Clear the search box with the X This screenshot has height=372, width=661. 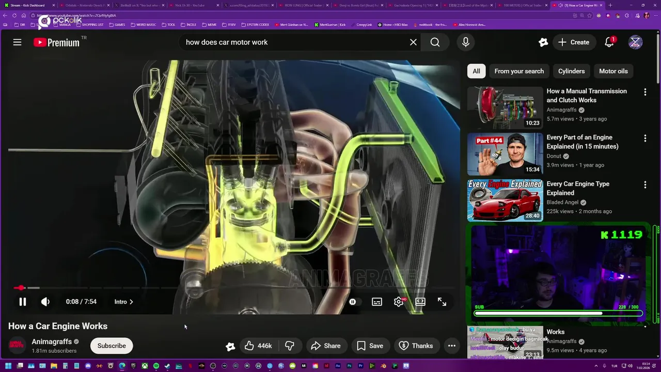click(x=413, y=42)
